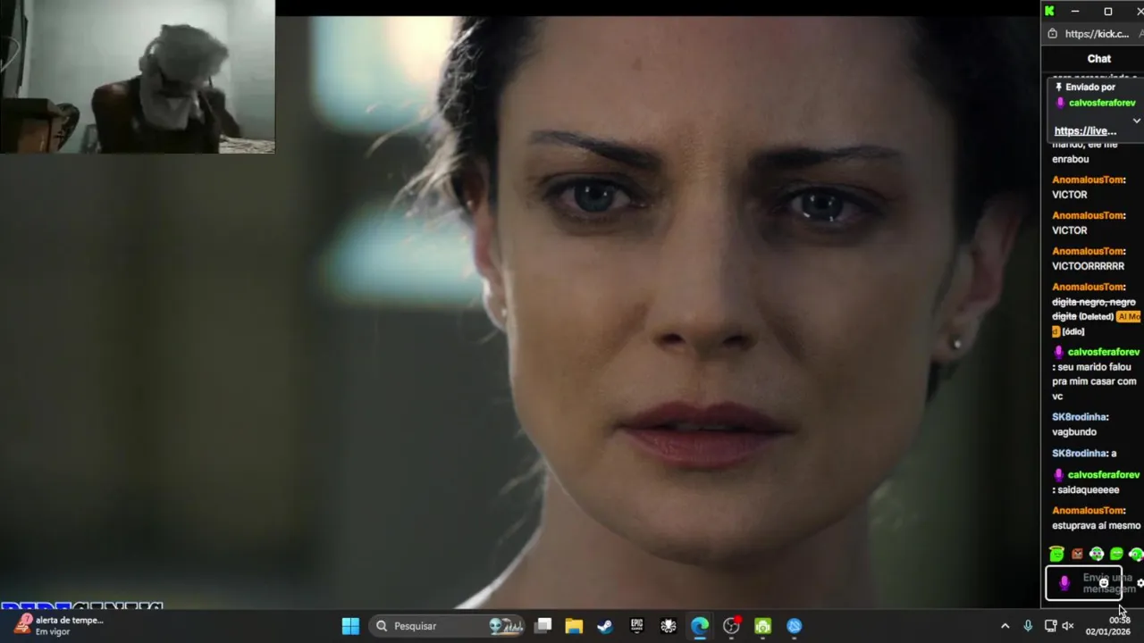Click the Pesquisar taskbar search box
The height and width of the screenshot is (643, 1144).
(x=447, y=626)
